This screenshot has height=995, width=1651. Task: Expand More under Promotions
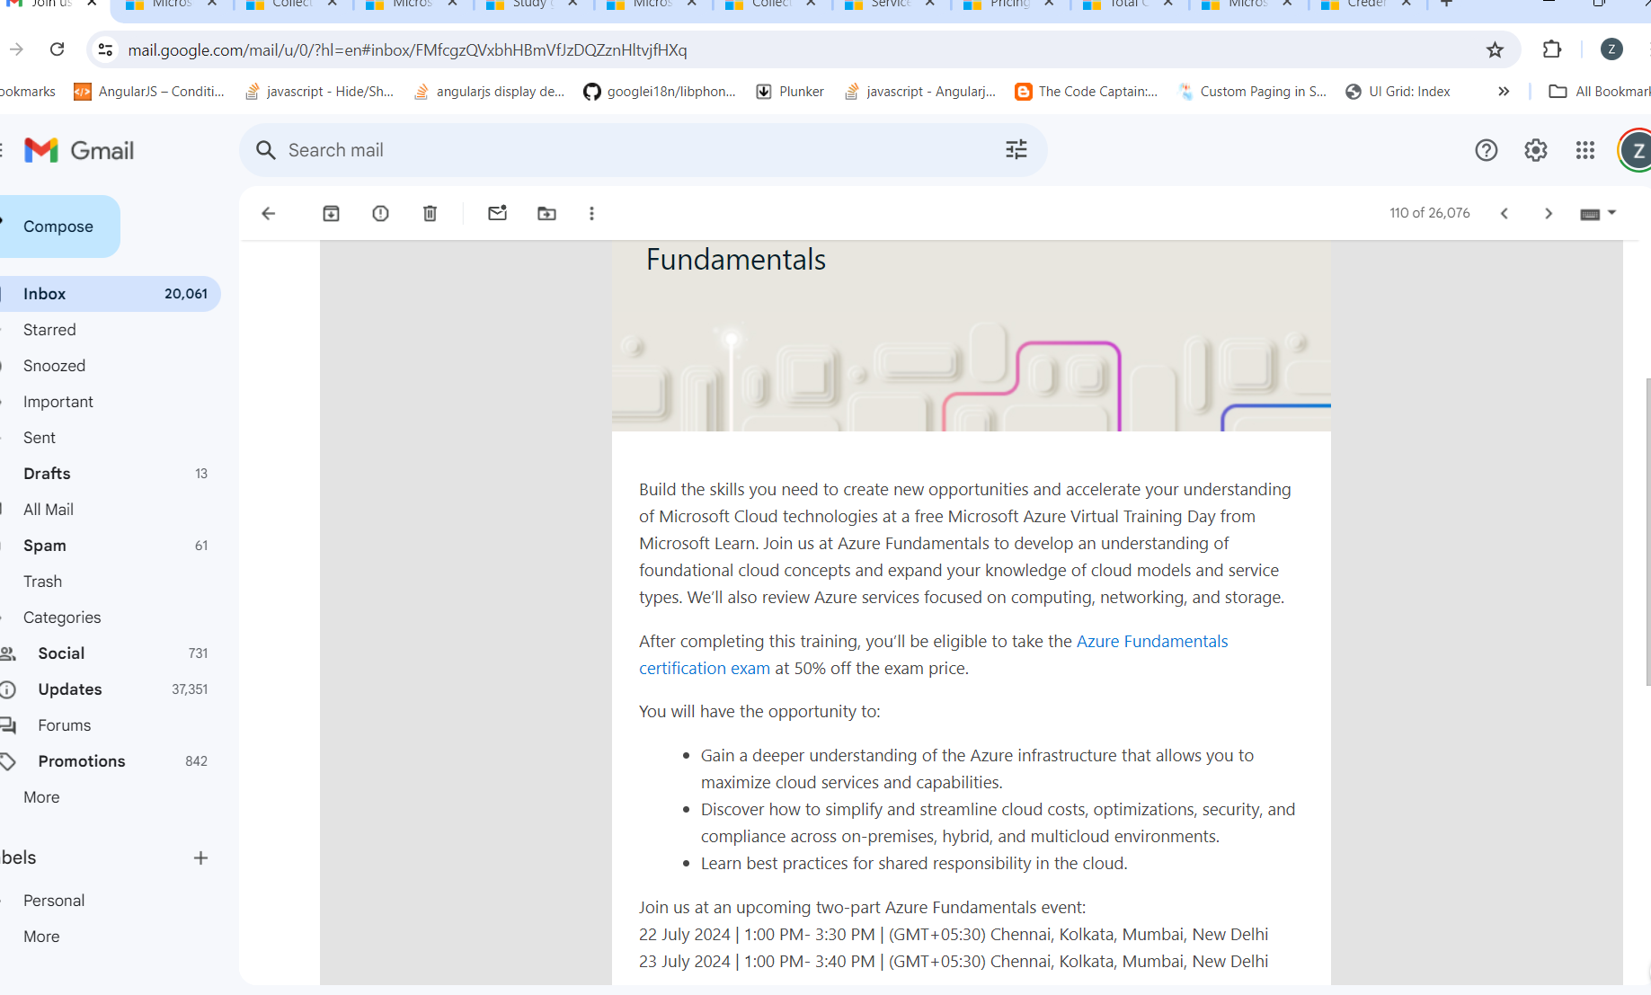click(x=41, y=797)
